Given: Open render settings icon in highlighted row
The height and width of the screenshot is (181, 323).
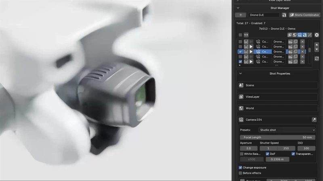Looking at the screenshot, I should pyautogui.click(x=290, y=52).
